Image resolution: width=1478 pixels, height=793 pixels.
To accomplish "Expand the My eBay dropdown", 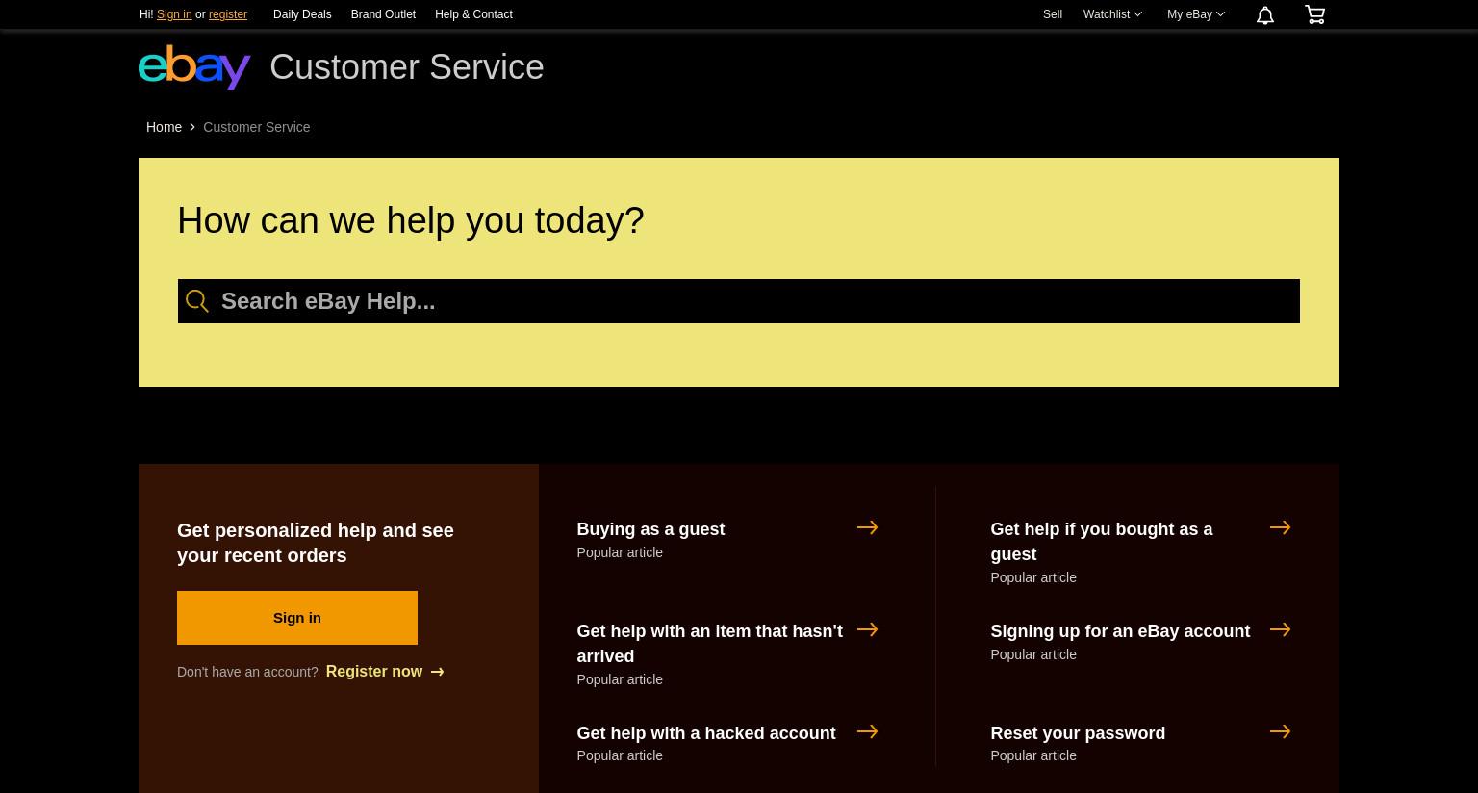I will tap(1196, 14).
